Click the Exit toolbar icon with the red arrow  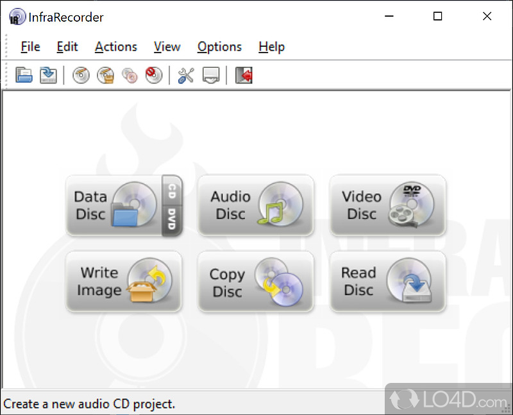point(244,75)
